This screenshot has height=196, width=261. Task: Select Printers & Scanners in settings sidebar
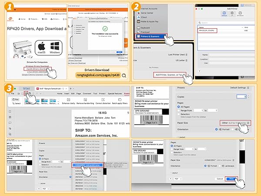(151, 36)
